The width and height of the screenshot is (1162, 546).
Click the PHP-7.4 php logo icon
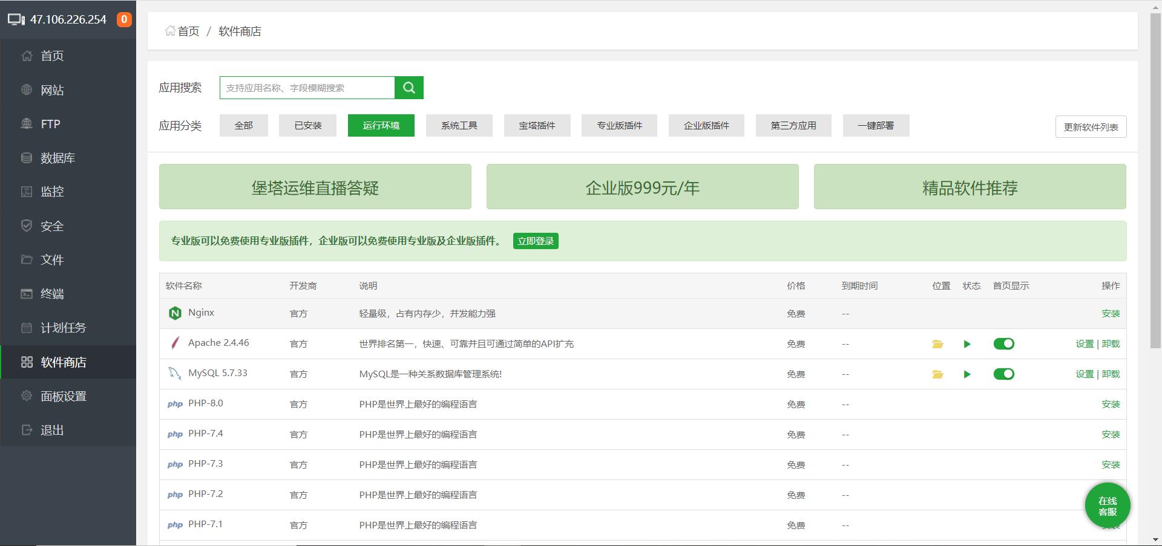tap(175, 434)
